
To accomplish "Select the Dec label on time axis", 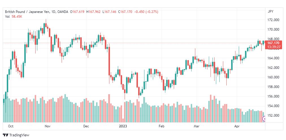I will coord(86,126).
